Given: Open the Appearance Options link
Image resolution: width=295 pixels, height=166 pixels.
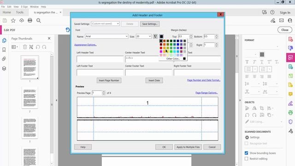Looking at the screenshot, I should tap(85, 45).
